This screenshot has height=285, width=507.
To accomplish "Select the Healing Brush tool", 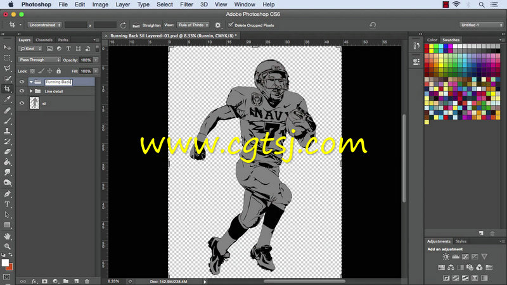I will pyautogui.click(x=7, y=110).
